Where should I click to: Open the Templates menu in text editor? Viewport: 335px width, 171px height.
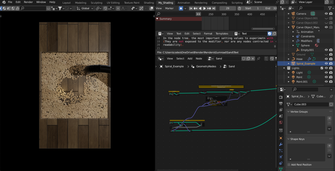coord(222,34)
